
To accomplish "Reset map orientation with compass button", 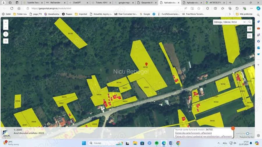I will pyautogui.click(x=6, y=34).
